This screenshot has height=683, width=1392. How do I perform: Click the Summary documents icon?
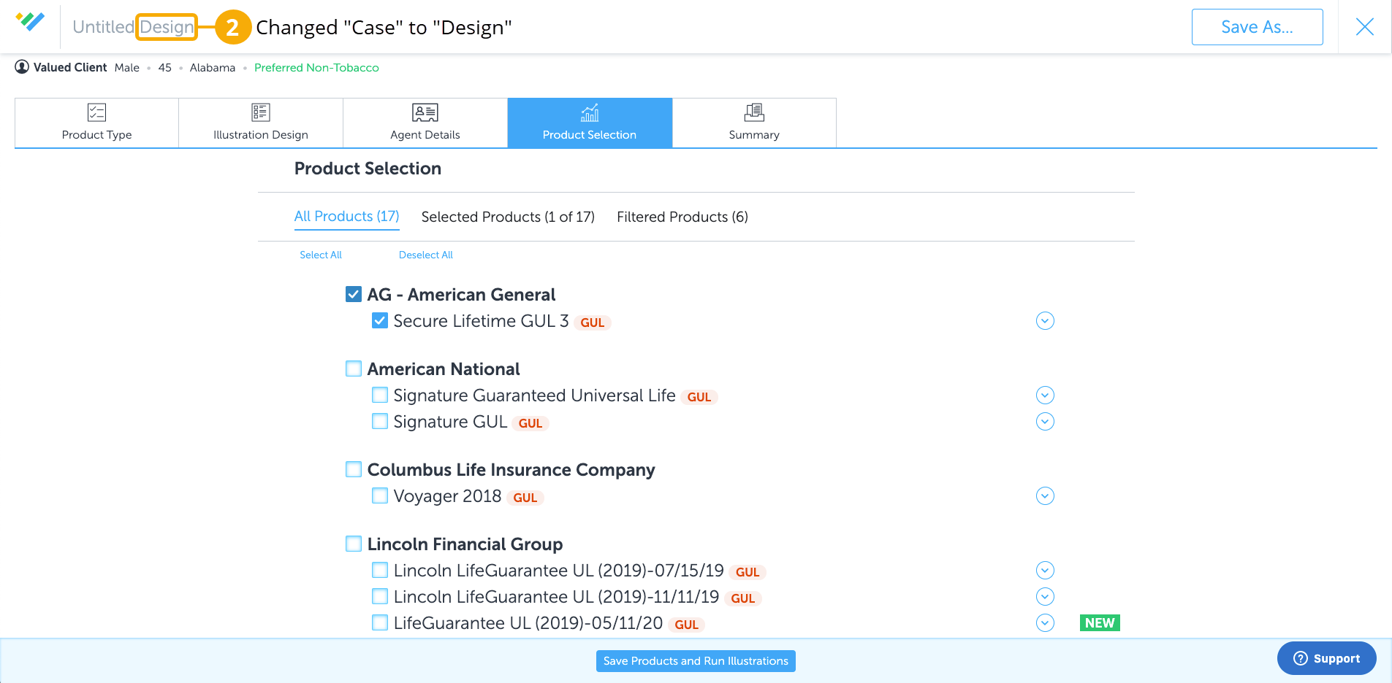point(754,112)
